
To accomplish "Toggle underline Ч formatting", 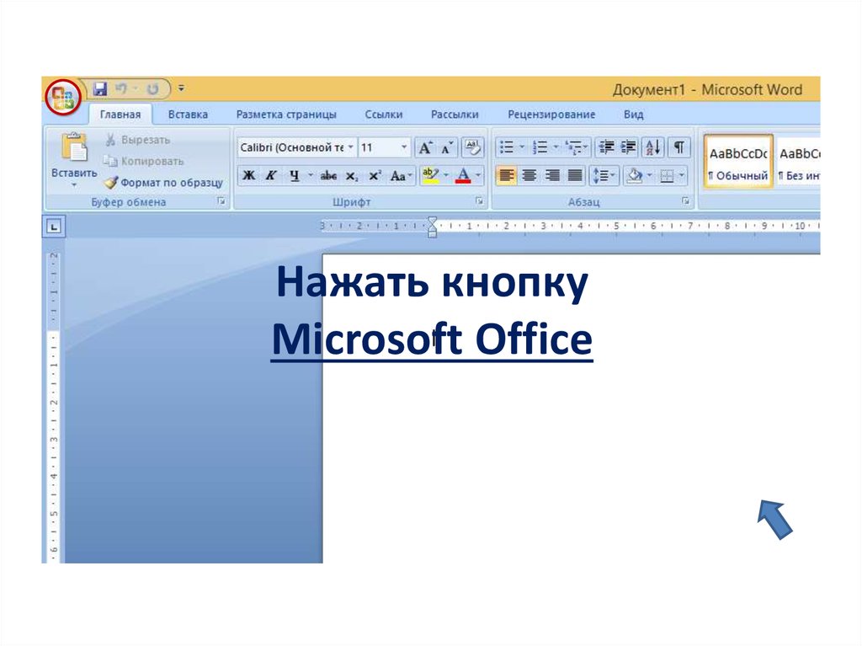I will [294, 175].
